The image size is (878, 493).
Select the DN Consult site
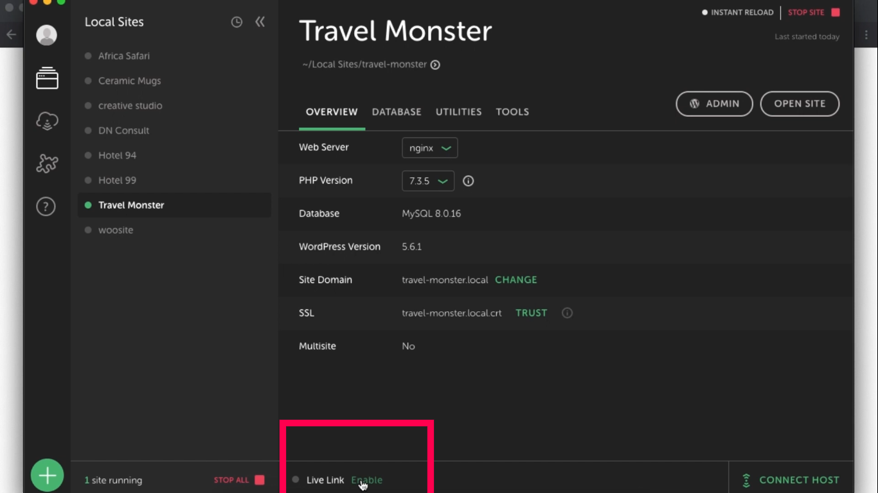coord(174,130)
